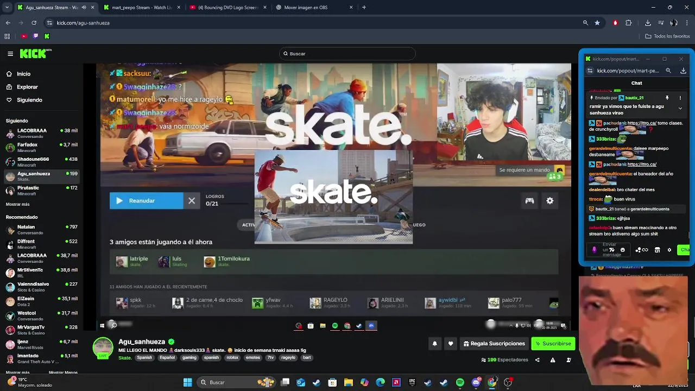The height and width of the screenshot is (391, 695).
Task: Open the Shadoune666 channel
Action: (x=41, y=162)
